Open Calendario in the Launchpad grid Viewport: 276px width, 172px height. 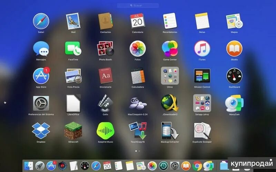[138, 21]
